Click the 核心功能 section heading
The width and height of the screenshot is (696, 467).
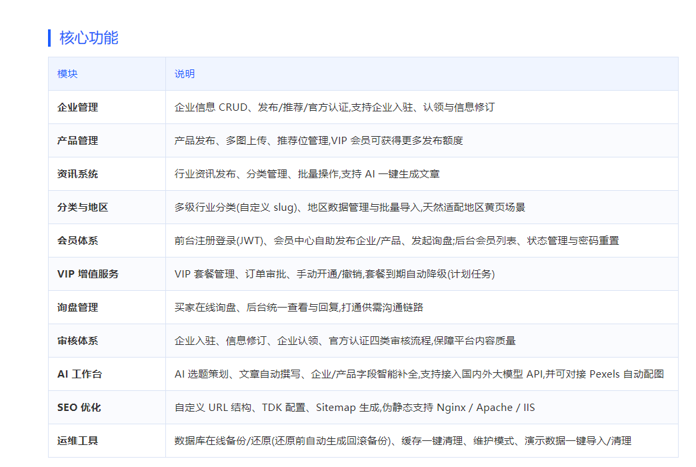89,38
